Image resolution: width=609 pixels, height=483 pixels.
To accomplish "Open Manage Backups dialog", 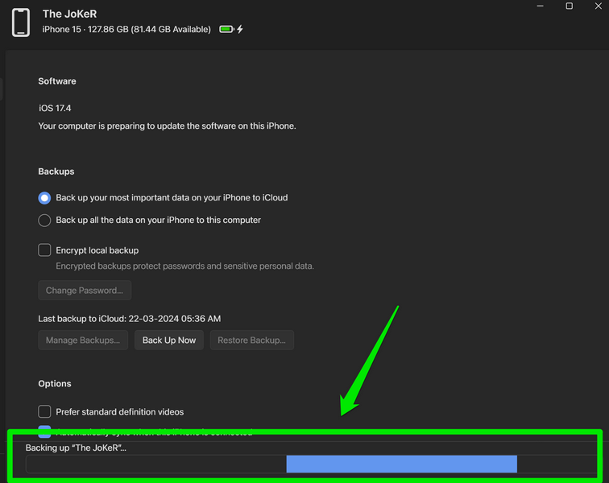I will click(83, 341).
